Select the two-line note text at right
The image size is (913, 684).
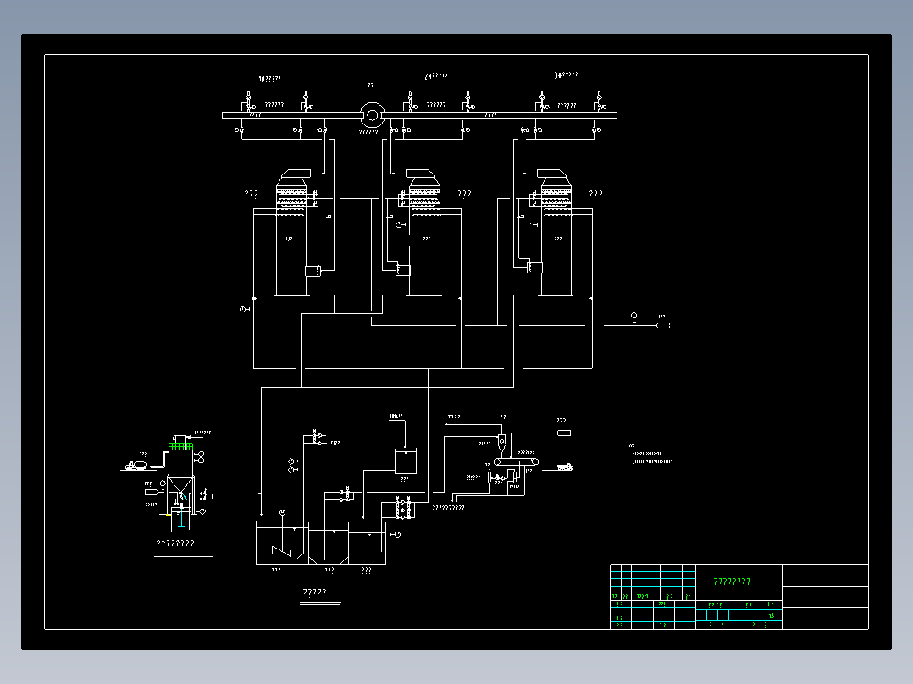click(652, 458)
